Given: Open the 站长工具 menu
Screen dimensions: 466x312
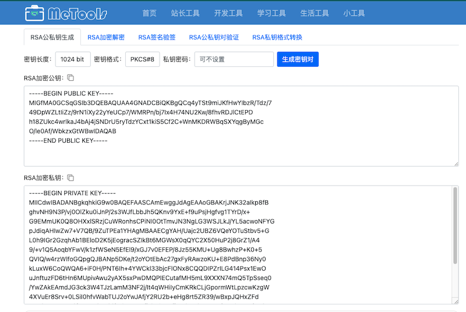Looking at the screenshot, I should point(185,13).
